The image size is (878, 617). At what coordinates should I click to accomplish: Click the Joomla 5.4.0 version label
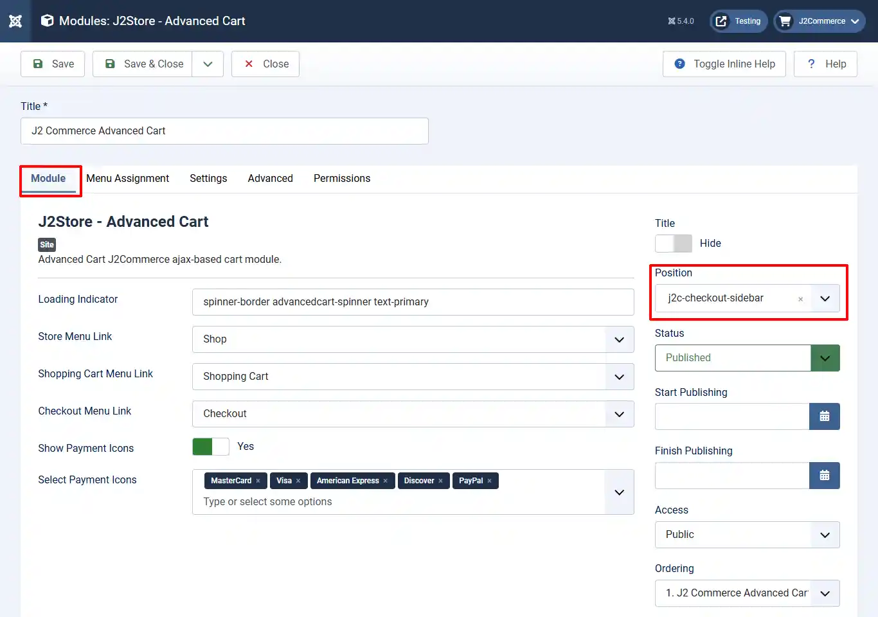coord(681,21)
